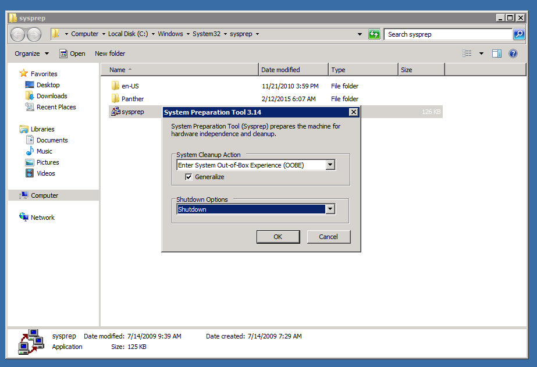Click the change view icon

click(x=467, y=54)
